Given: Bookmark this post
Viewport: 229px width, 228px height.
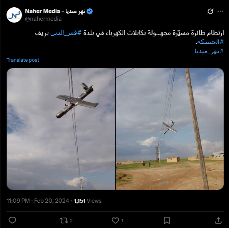Looking at the screenshot, I should coord(167,220).
